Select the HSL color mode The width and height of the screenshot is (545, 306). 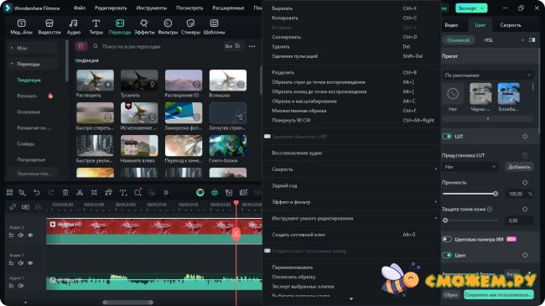pyautogui.click(x=488, y=40)
